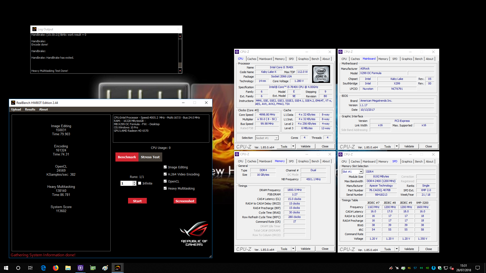Click Tools button in the Mainboard CPU-Z window

point(387,146)
